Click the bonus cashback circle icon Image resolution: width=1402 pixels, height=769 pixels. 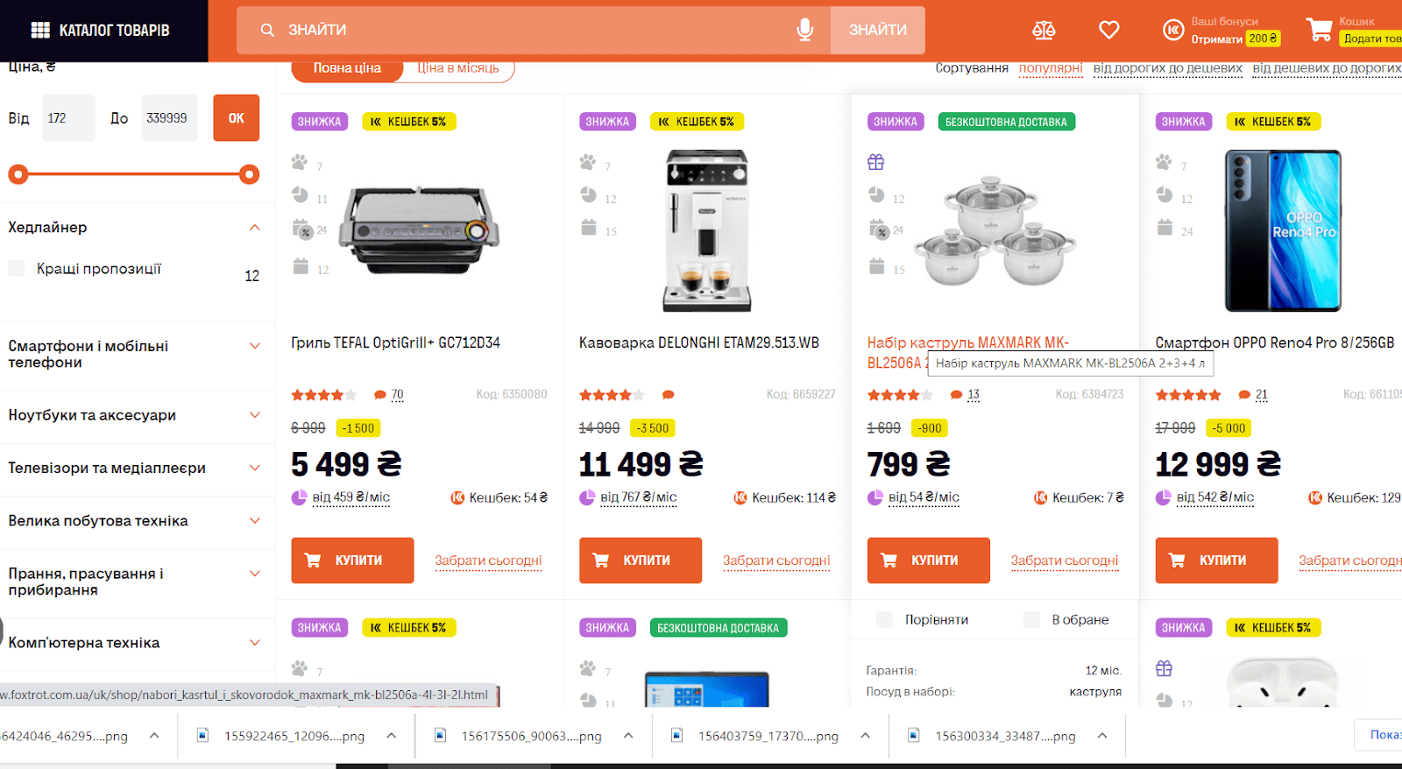(1173, 30)
